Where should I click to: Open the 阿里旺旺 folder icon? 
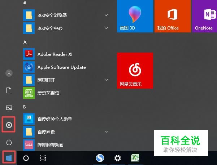coord(29,80)
